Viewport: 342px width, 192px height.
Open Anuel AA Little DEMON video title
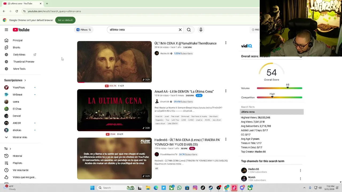(184, 91)
